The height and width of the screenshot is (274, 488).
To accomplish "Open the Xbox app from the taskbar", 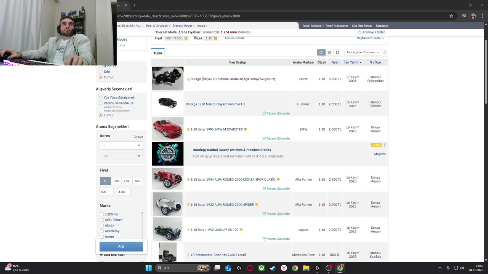I will point(262,268).
